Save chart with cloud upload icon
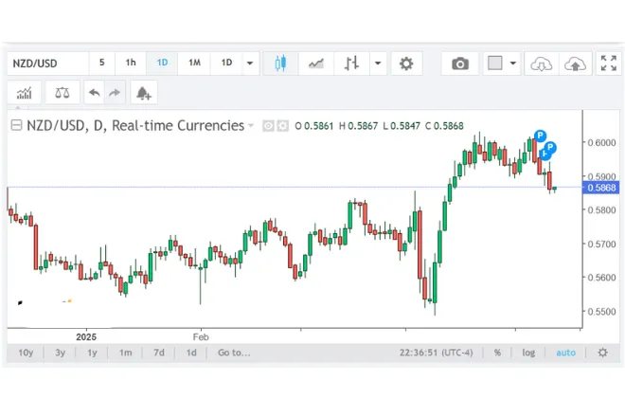The width and height of the screenshot is (625, 417). point(575,63)
